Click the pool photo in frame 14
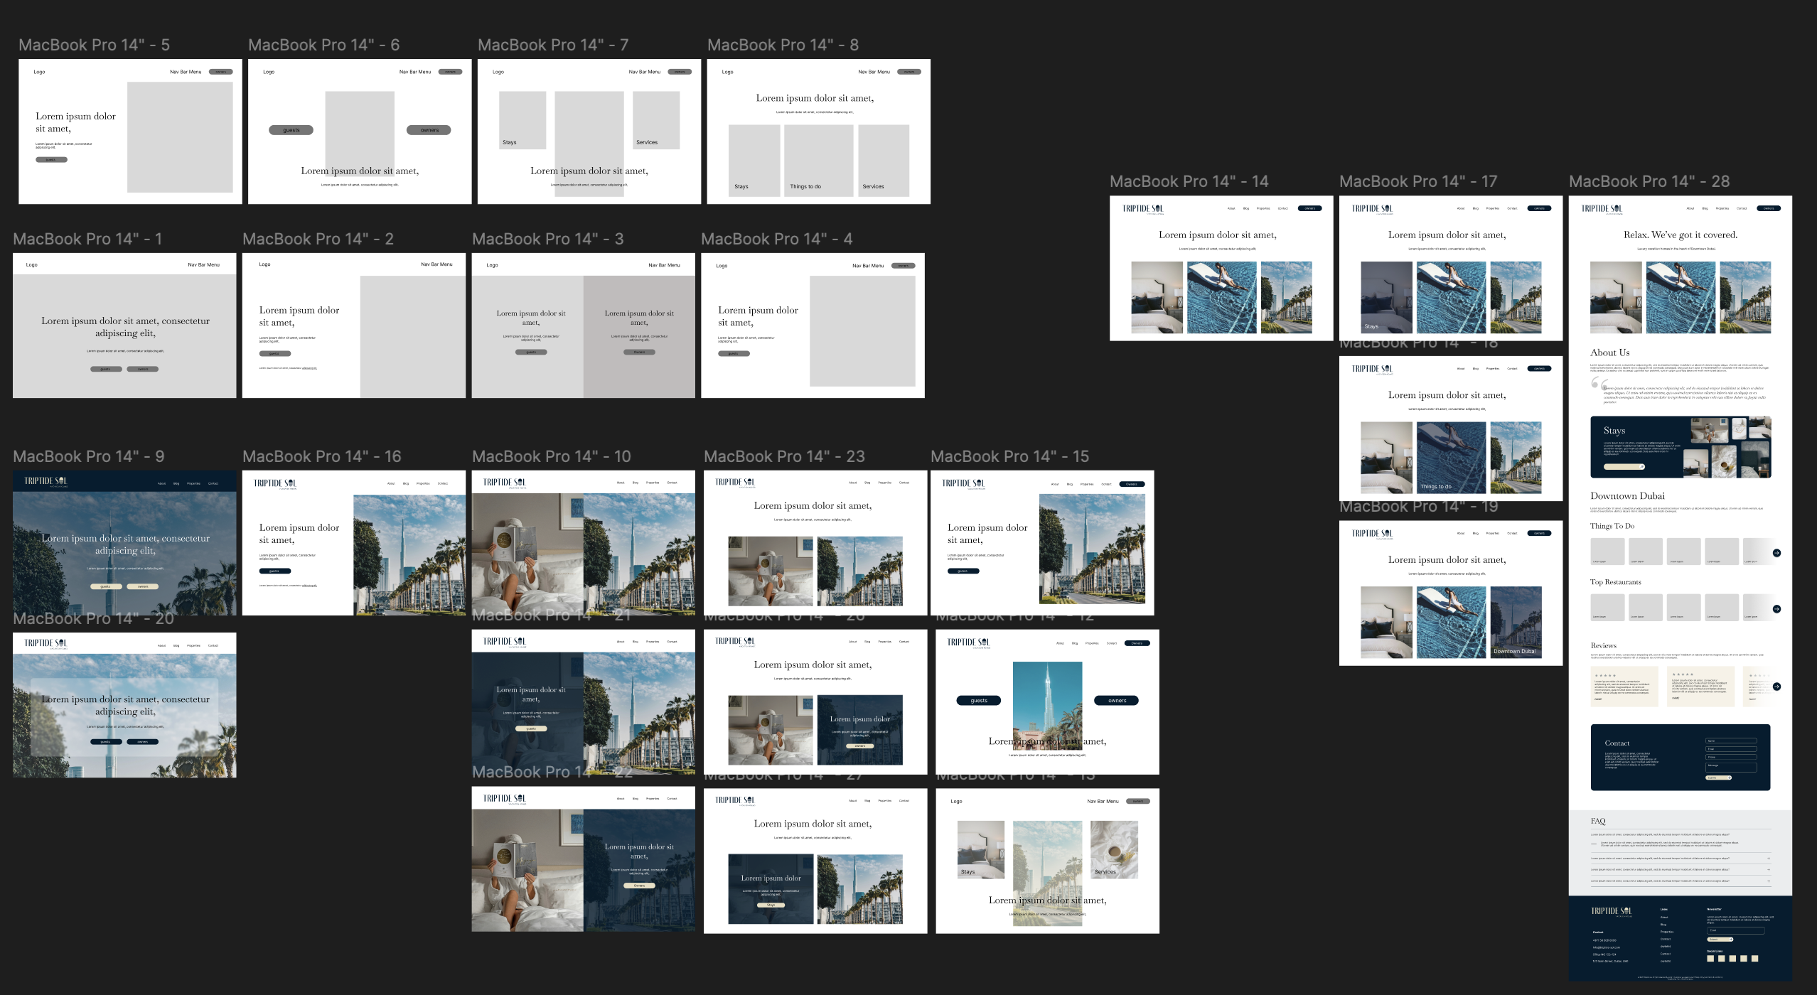1817x995 pixels. (1222, 298)
